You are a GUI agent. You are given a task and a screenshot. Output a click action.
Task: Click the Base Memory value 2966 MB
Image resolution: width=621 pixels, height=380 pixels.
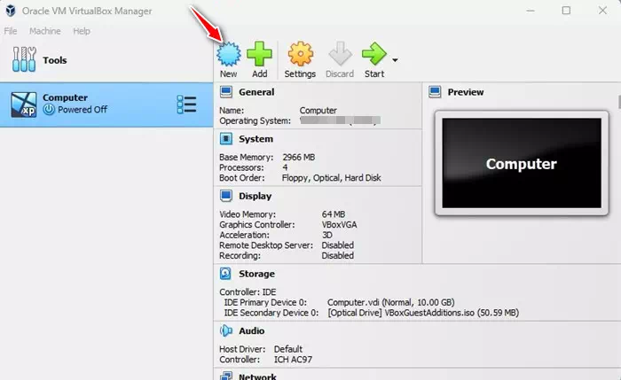[x=299, y=158]
